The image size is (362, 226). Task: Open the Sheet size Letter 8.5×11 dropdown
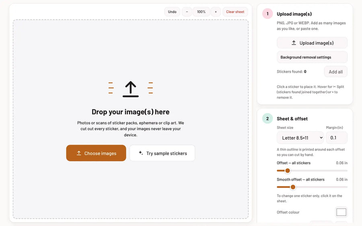click(x=300, y=138)
